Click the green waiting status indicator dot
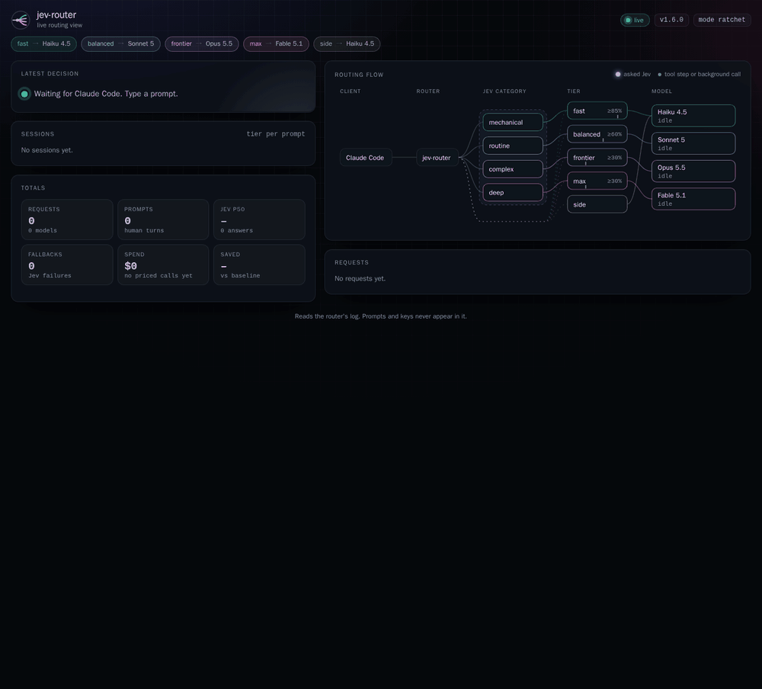762x689 pixels. 24,94
